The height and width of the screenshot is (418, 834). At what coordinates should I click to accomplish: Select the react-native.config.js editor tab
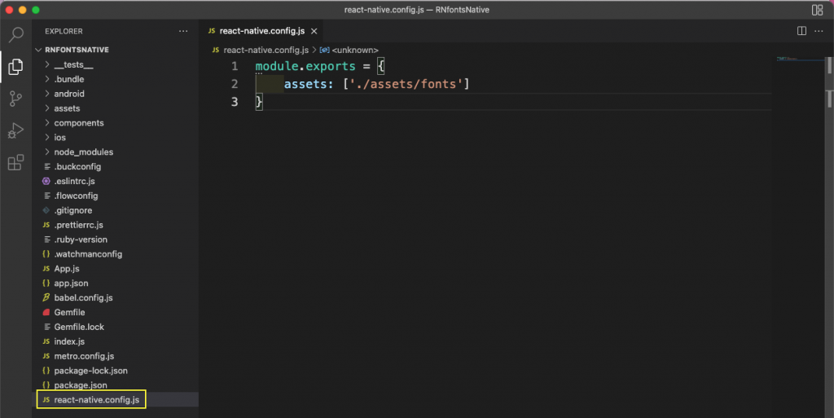[x=261, y=31]
